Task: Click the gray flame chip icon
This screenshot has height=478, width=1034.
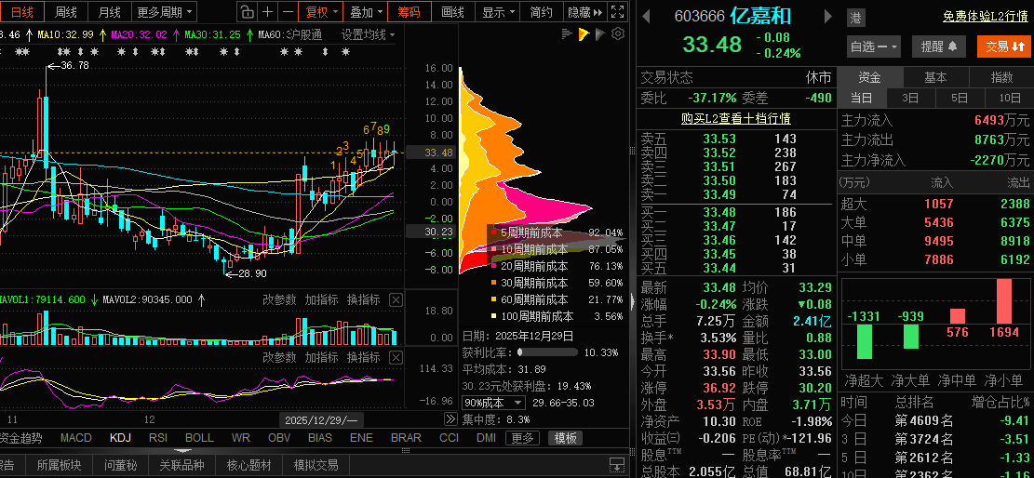Action: [x=600, y=34]
